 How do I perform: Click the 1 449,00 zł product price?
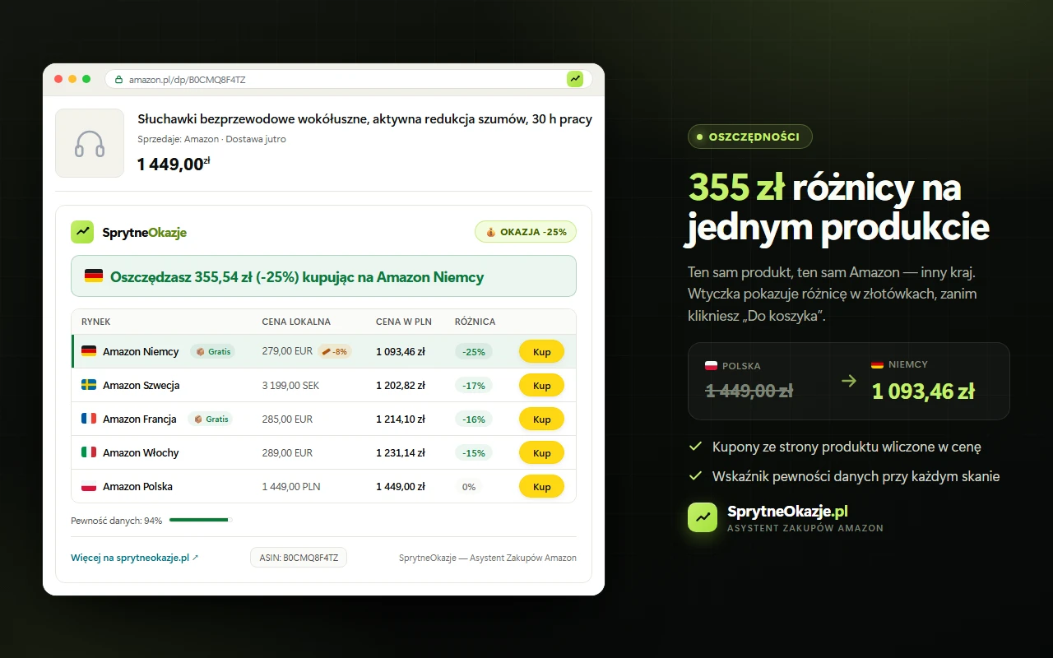174,164
